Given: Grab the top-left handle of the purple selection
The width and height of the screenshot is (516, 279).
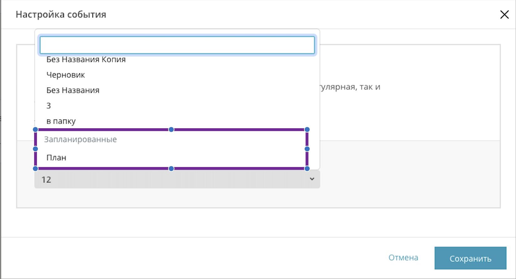Looking at the screenshot, I should point(35,129).
